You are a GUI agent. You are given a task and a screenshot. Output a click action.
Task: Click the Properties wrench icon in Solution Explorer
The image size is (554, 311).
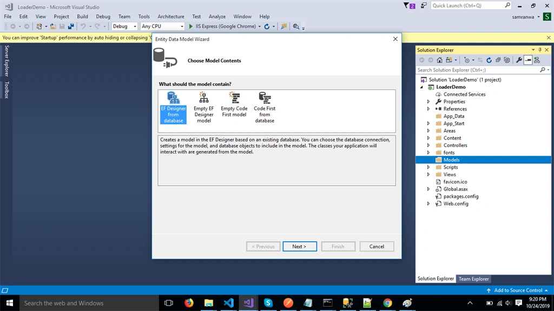pos(519,60)
